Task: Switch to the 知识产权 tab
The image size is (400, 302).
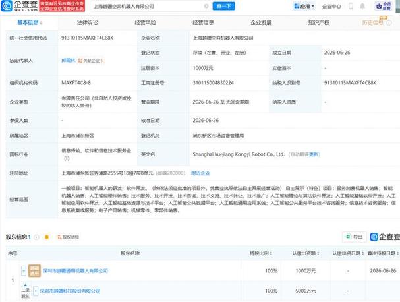Action: click(319, 22)
